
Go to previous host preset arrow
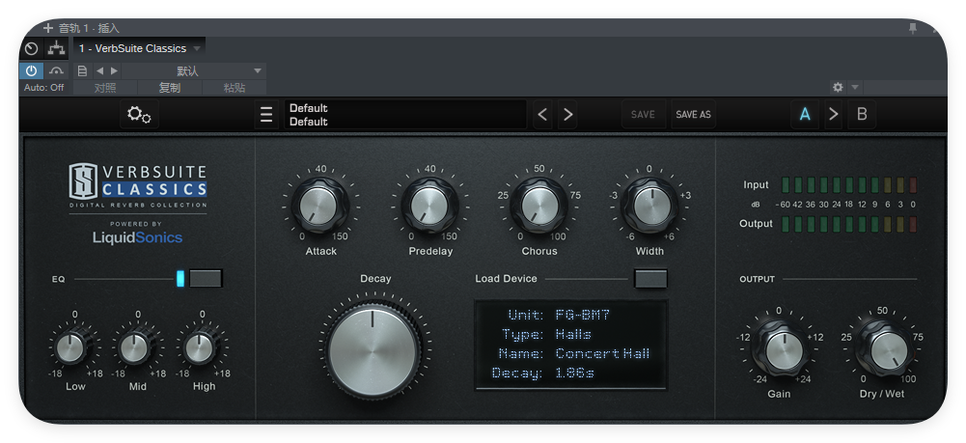tap(99, 70)
